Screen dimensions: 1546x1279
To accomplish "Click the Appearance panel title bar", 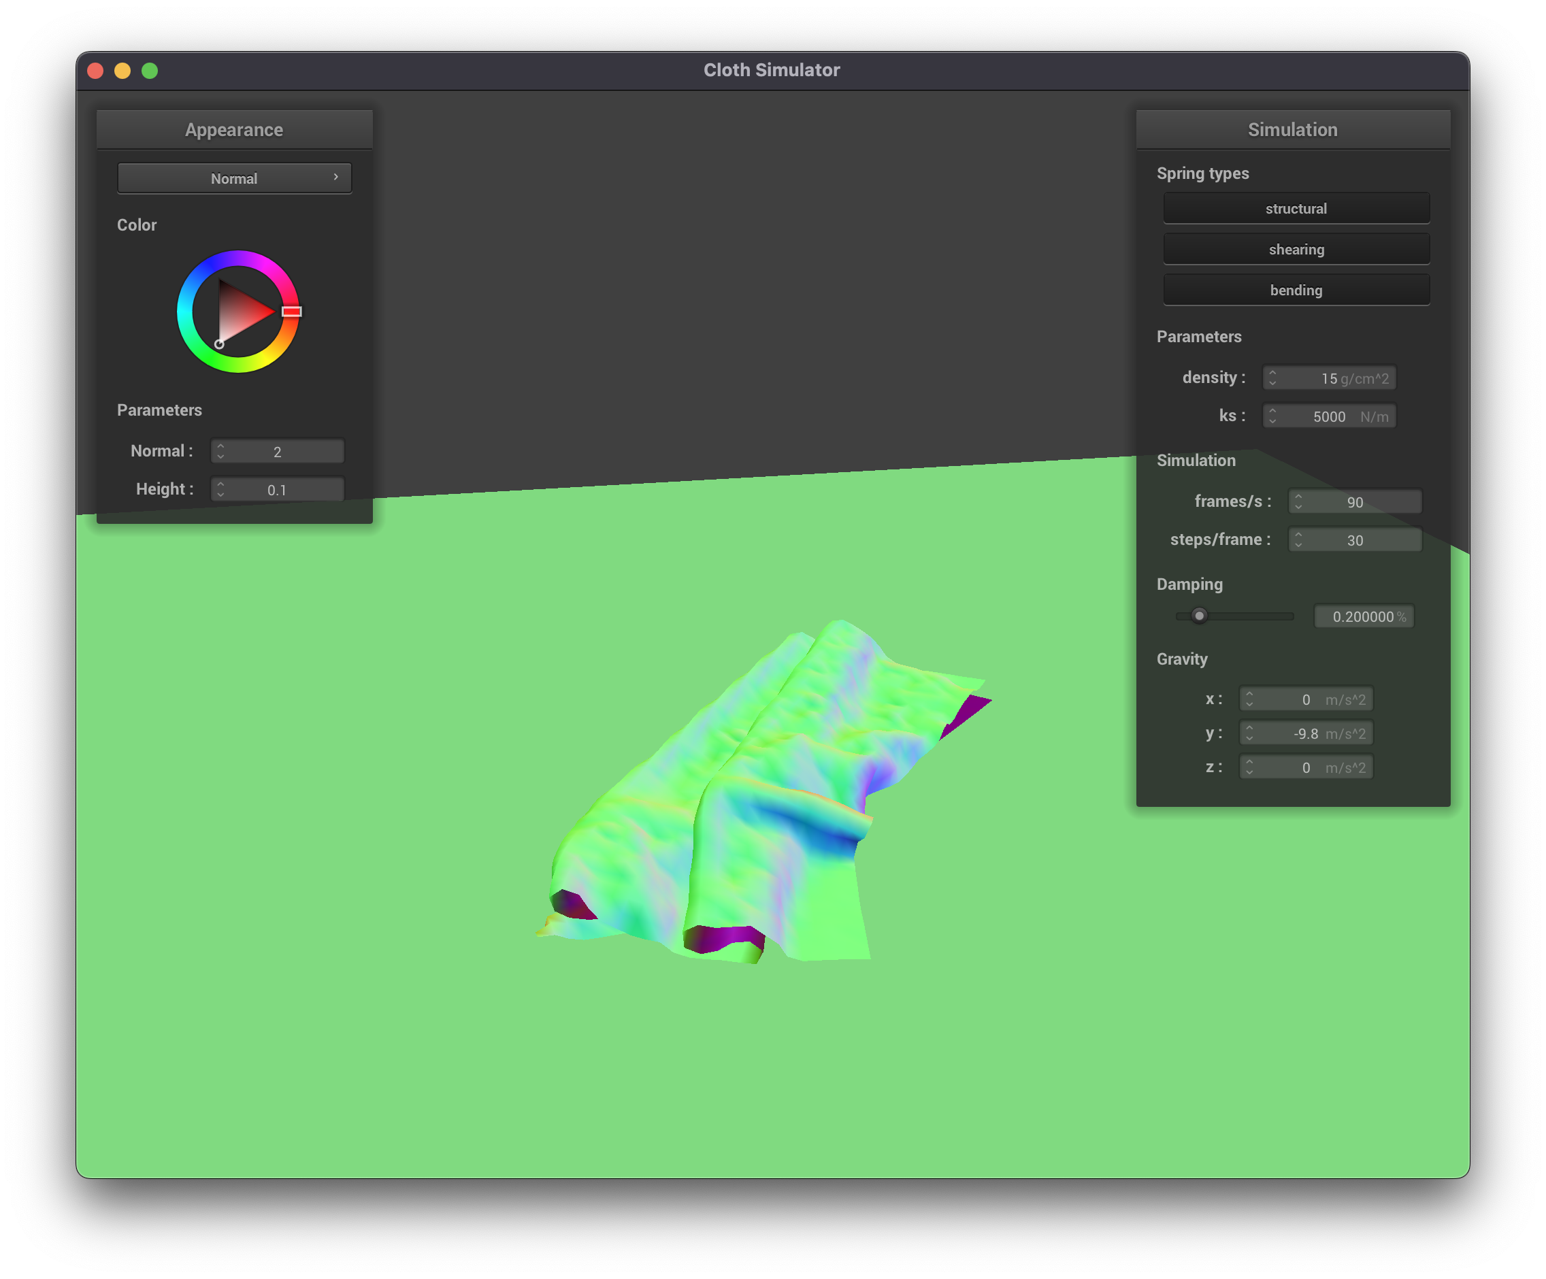I will click(234, 129).
